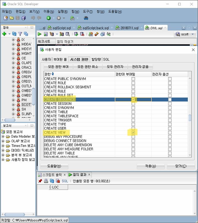Click the filter funnel icon in connections panel
Screen dimensions: 198x223
[20, 34]
